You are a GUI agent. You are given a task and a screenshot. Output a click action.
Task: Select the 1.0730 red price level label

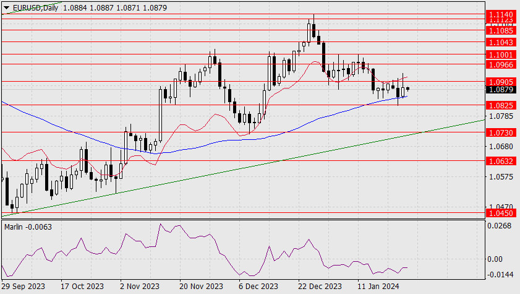pyautogui.click(x=501, y=132)
